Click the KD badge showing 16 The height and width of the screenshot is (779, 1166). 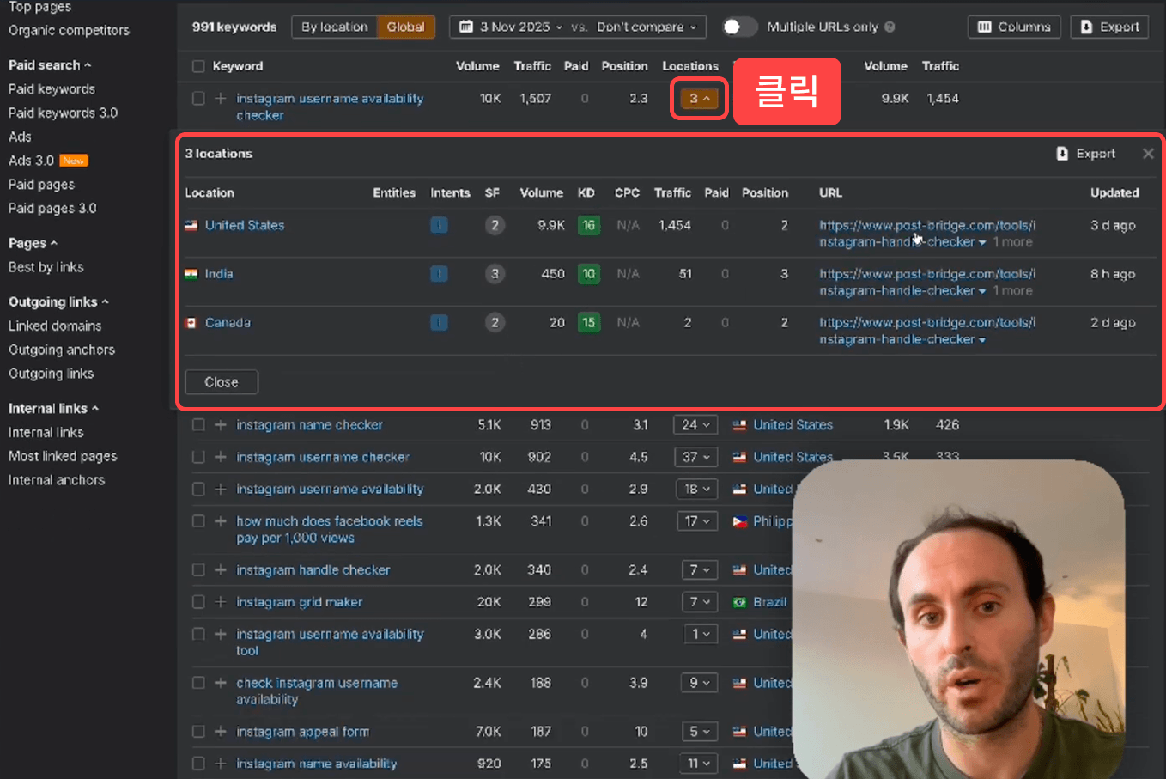click(x=588, y=226)
